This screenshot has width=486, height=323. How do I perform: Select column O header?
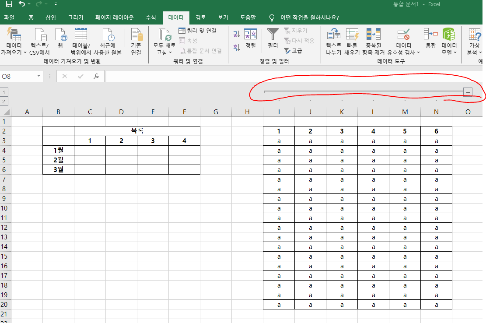pyautogui.click(x=468, y=112)
